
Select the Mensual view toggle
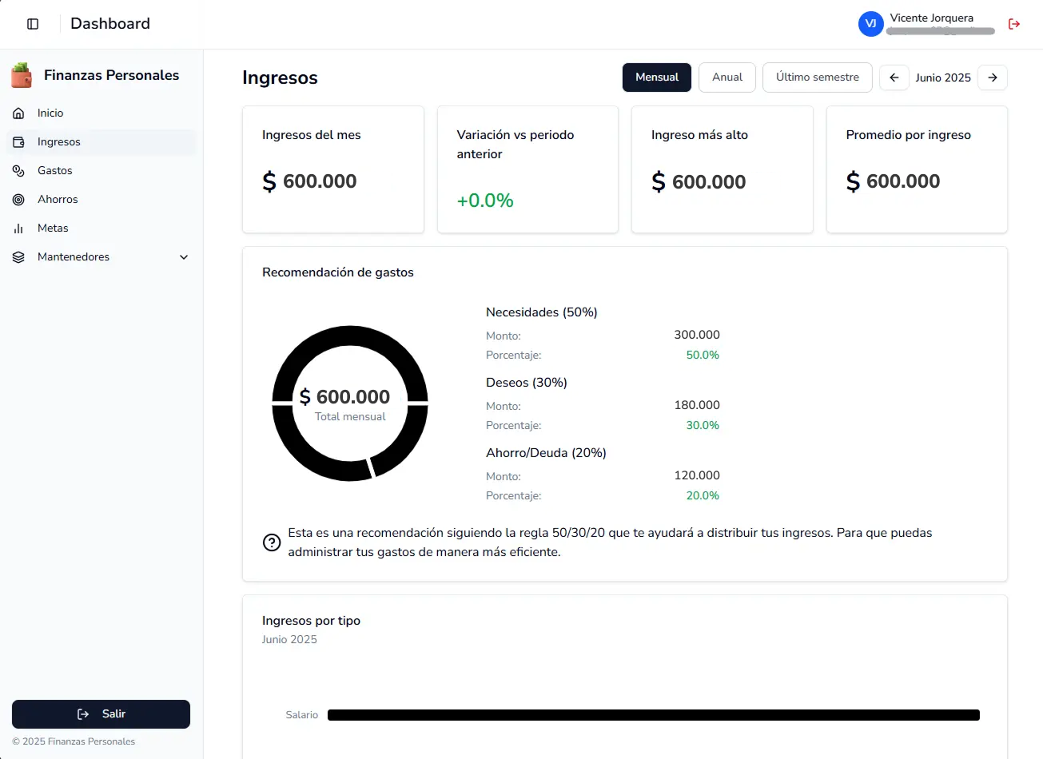coord(656,77)
